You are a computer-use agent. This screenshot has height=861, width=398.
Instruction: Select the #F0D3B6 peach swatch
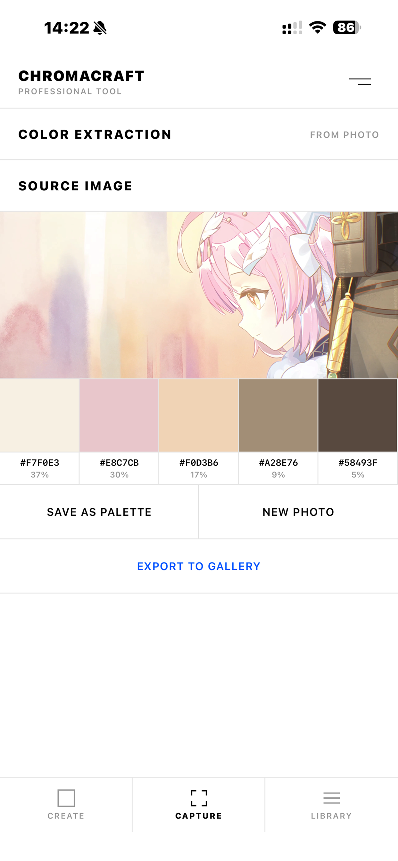point(199,415)
